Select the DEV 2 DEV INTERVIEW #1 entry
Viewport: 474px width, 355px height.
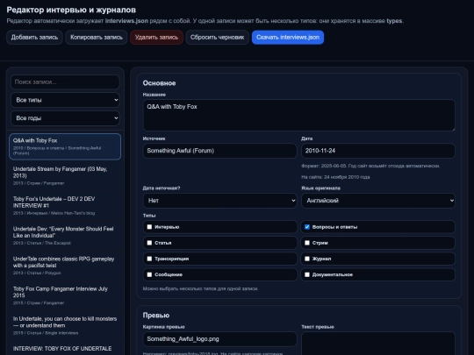pyautogui.click(x=65, y=206)
